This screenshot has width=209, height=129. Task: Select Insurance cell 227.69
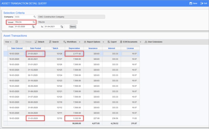point(93,118)
